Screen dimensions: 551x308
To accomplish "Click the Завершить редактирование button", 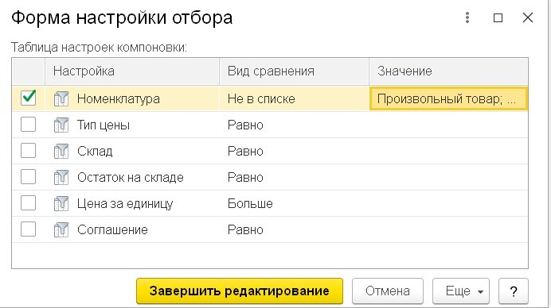I will [240, 291].
